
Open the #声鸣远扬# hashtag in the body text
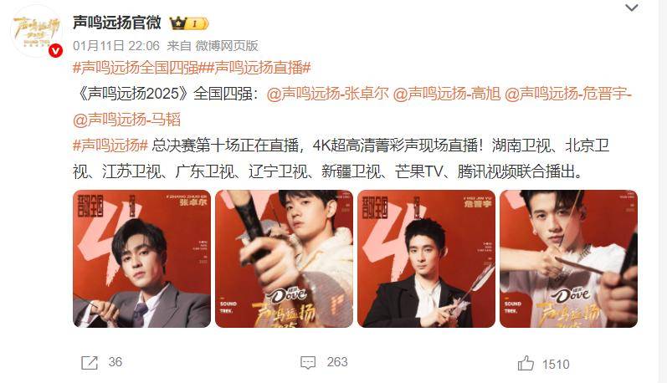[110, 146]
